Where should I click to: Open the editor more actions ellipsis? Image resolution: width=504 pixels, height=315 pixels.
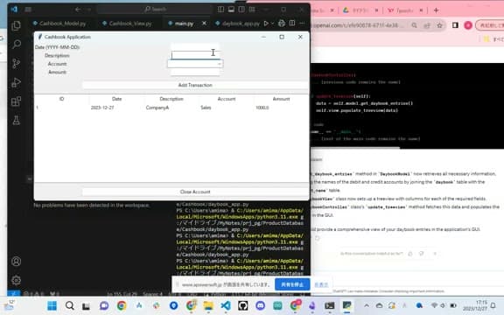(x=302, y=23)
